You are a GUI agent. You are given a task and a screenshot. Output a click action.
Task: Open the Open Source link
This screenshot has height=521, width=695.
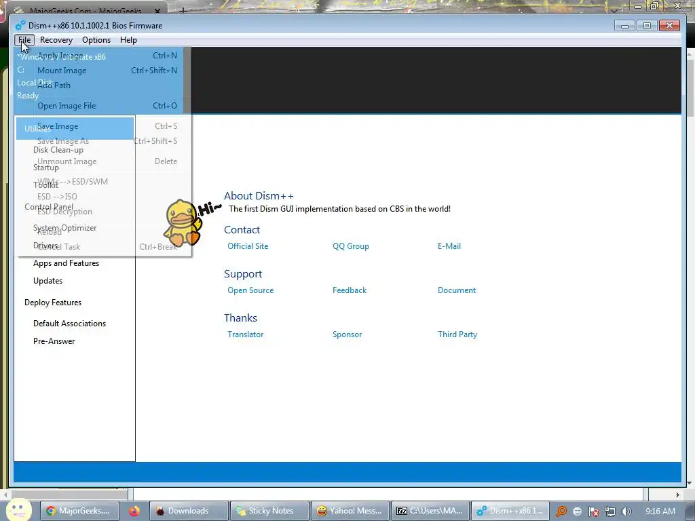click(x=250, y=290)
